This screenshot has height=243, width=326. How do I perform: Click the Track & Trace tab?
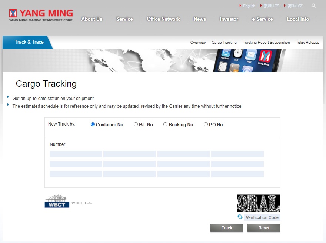click(28, 42)
